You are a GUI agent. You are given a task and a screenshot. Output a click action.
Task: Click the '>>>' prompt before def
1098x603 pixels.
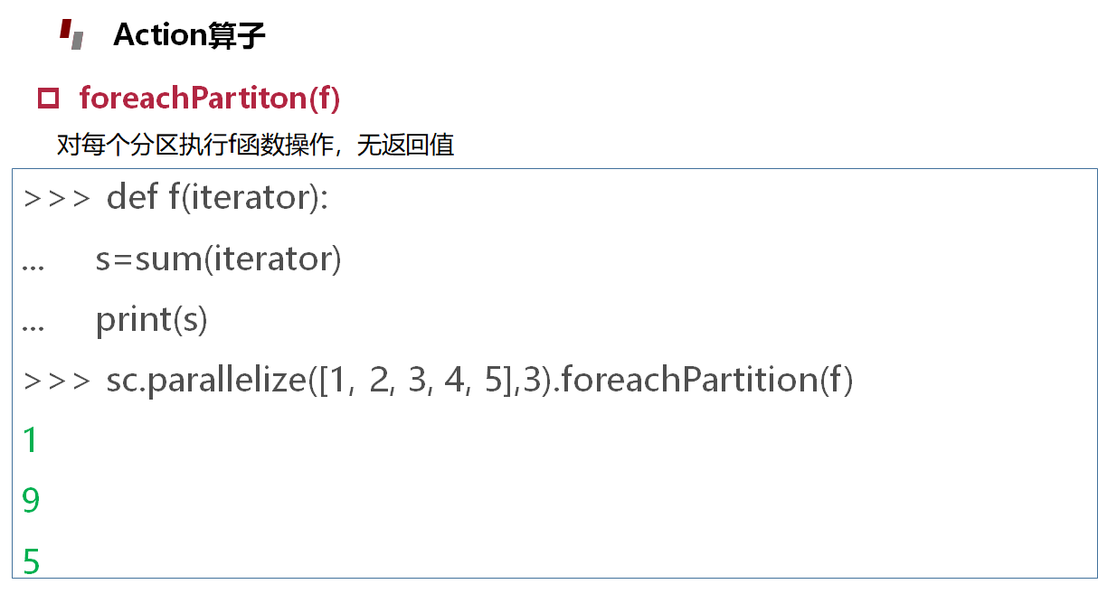pyautogui.click(x=56, y=198)
